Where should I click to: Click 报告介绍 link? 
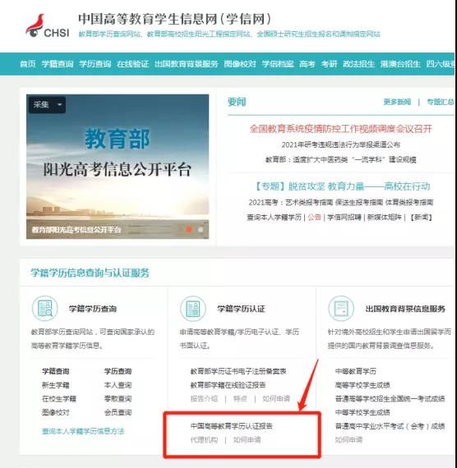click(x=204, y=399)
